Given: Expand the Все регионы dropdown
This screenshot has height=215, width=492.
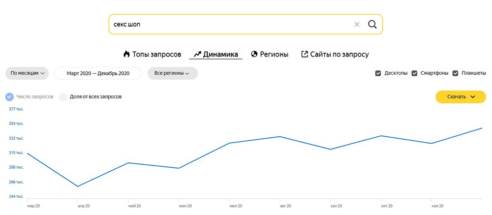Looking at the screenshot, I should [173, 73].
